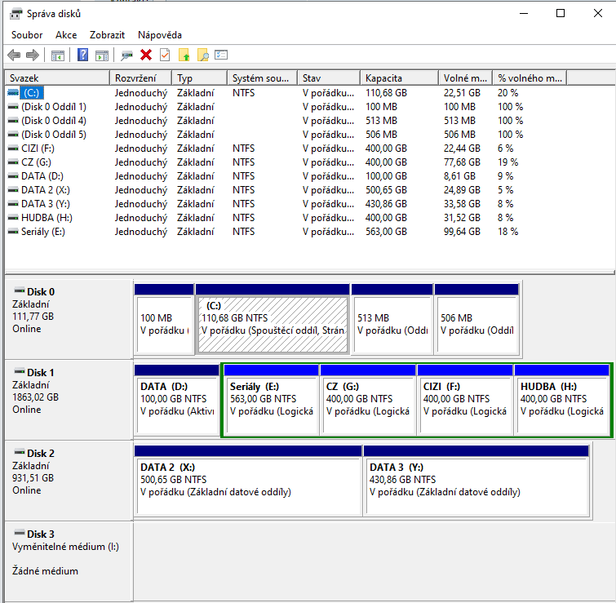
Task: Select the (C:) partition block on Disk 0
Action: click(x=273, y=323)
